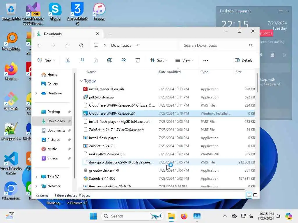Click the Rename icon in toolbar
The image size is (298, 223).
click(110, 60)
